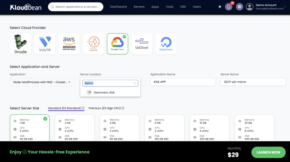Edit the Server Name field GCP-e2-micro
Screen dimensions: 290x162
(253, 82)
